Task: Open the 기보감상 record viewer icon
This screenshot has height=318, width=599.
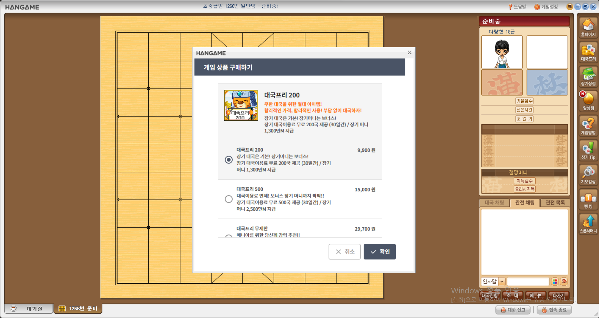Action: click(588, 176)
